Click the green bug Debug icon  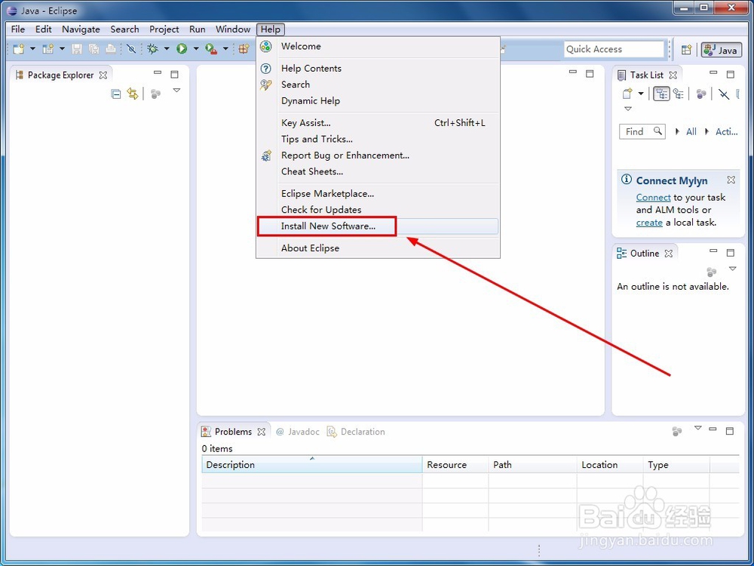[153, 48]
